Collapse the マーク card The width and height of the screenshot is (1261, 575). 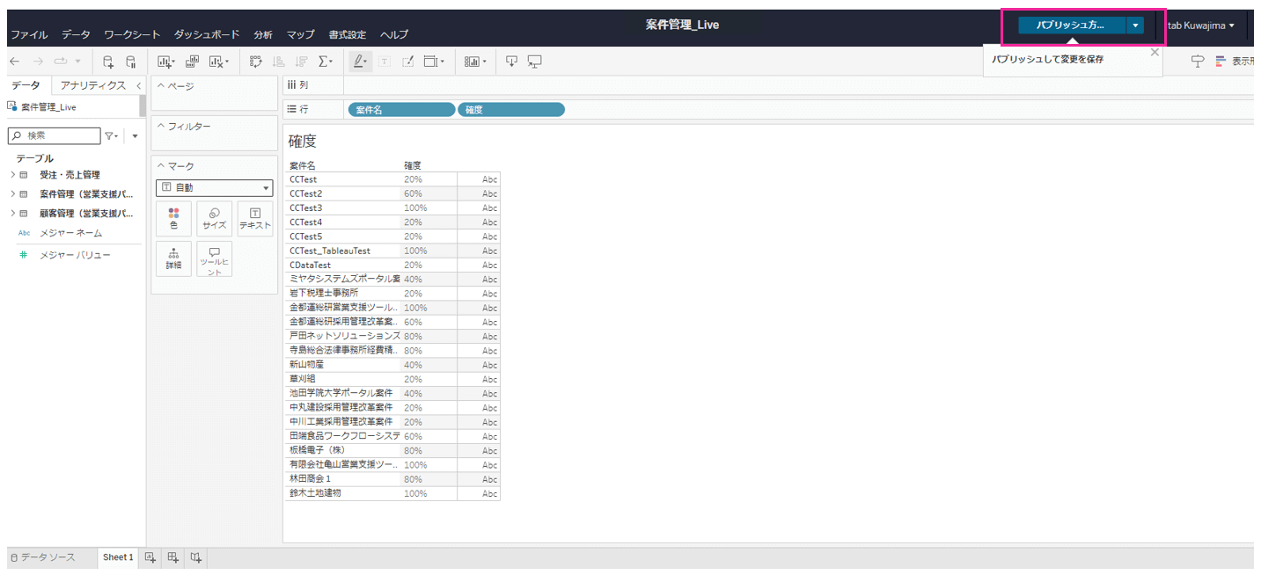[160, 166]
